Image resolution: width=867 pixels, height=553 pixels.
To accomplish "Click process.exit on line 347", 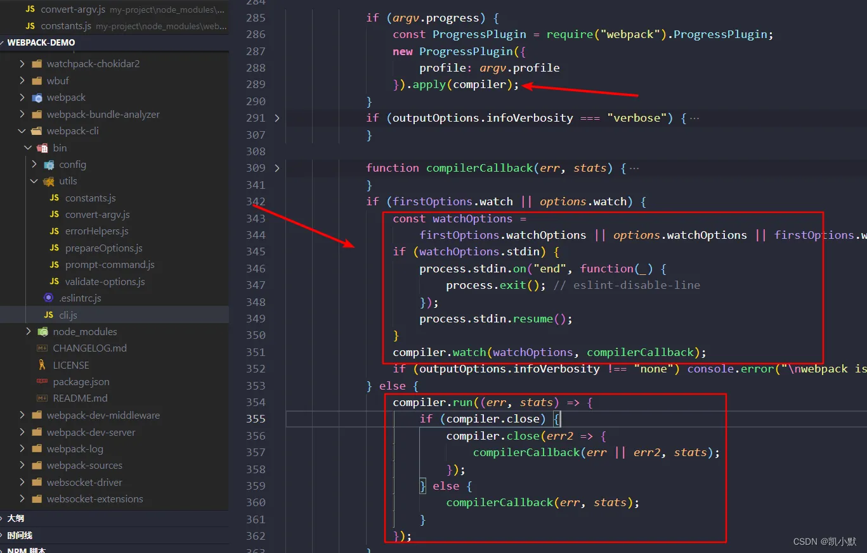I will pos(486,285).
